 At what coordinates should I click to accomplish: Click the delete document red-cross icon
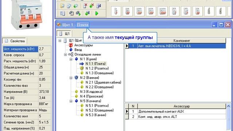click(85, 6)
